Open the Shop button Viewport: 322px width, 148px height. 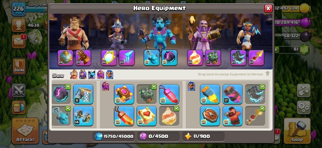(297, 131)
